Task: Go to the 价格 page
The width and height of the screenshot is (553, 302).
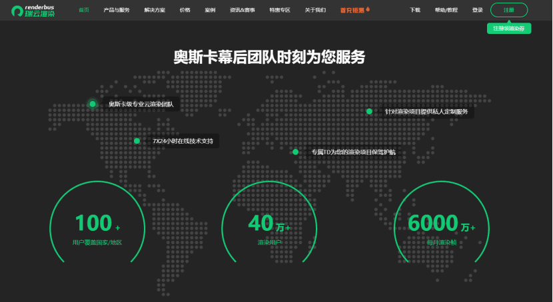Action: (x=185, y=11)
